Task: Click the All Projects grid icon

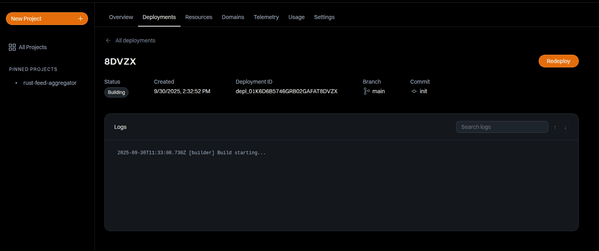Action: (12, 47)
